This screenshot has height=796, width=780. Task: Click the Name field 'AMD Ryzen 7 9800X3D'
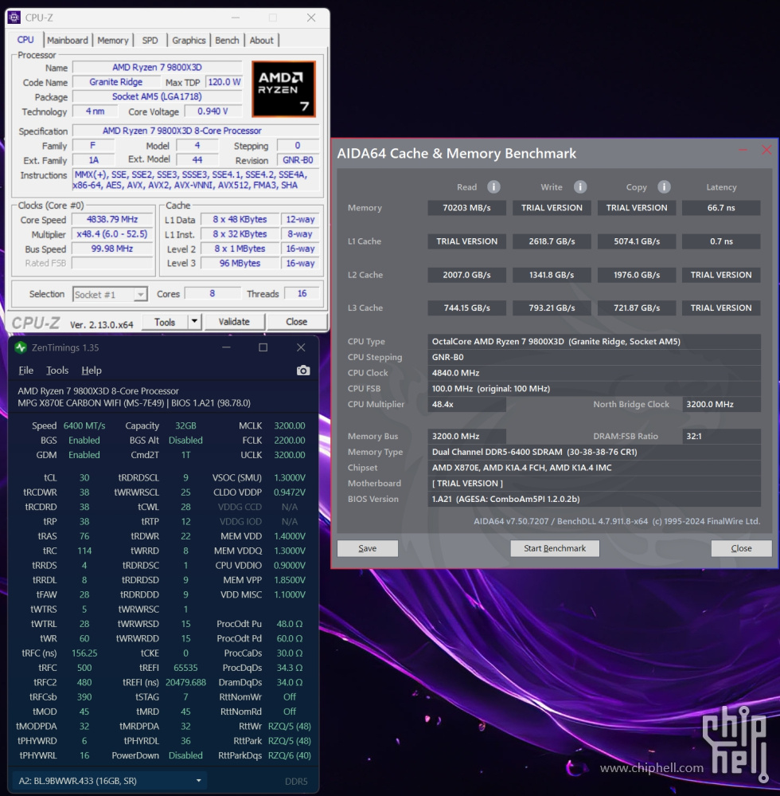(158, 68)
